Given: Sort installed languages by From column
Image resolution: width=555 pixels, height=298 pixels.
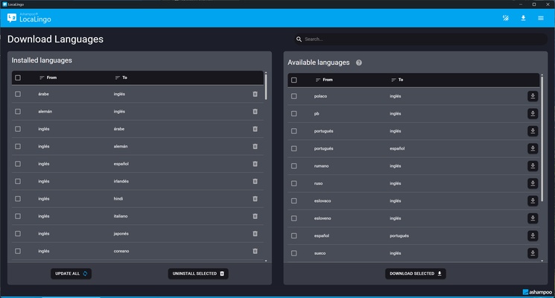Looking at the screenshot, I should 49,77.
